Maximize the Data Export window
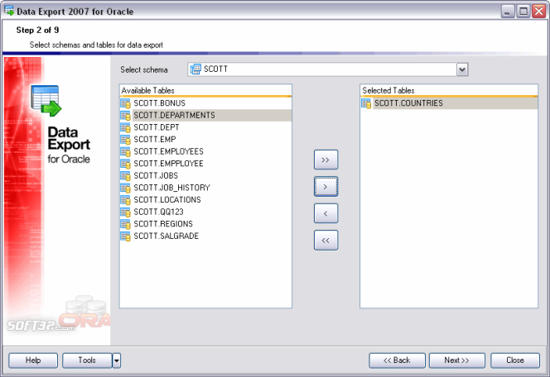The width and height of the screenshot is (550, 377). [x=523, y=12]
